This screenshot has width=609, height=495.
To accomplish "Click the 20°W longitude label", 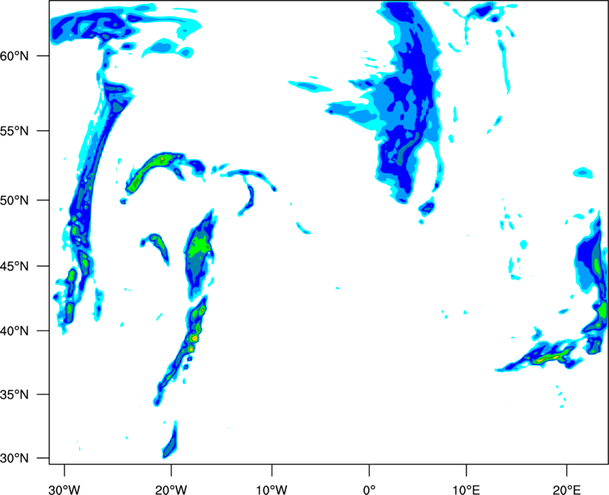I will 171,490.
